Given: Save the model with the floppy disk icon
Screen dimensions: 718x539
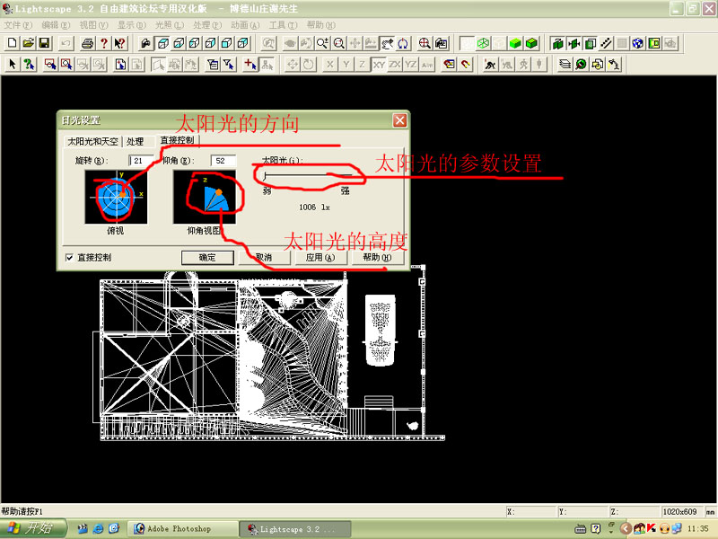Looking at the screenshot, I should [x=44, y=43].
